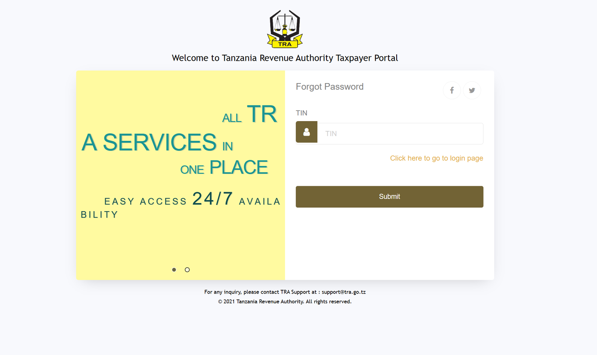Click the Forgot Password heading
597x355 pixels.
click(x=329, y=87)
